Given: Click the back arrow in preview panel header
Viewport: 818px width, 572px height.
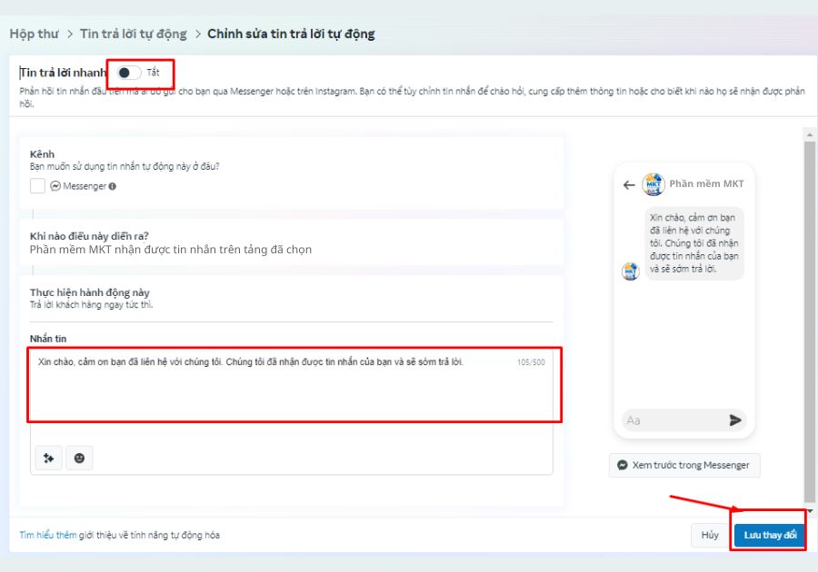Looking at the screenshot, I should (628, 183).
